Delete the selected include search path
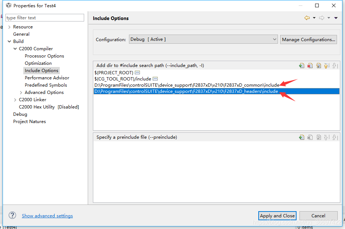 310,66
